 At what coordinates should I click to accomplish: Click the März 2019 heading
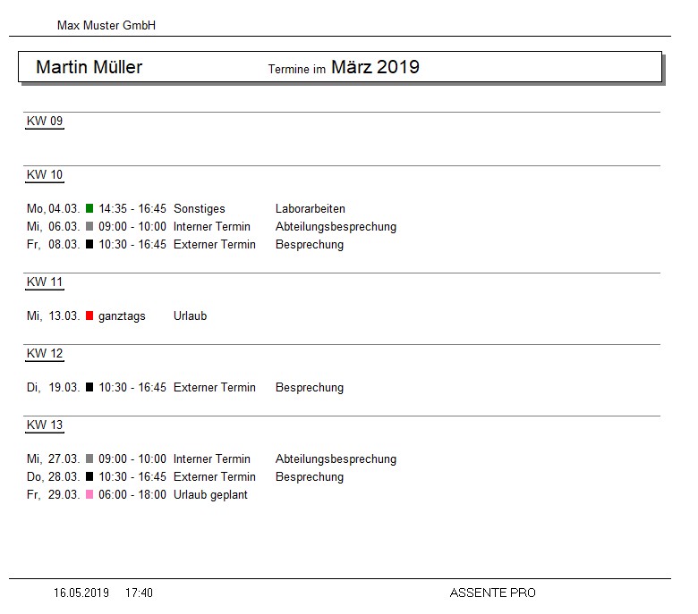(375, 67)
